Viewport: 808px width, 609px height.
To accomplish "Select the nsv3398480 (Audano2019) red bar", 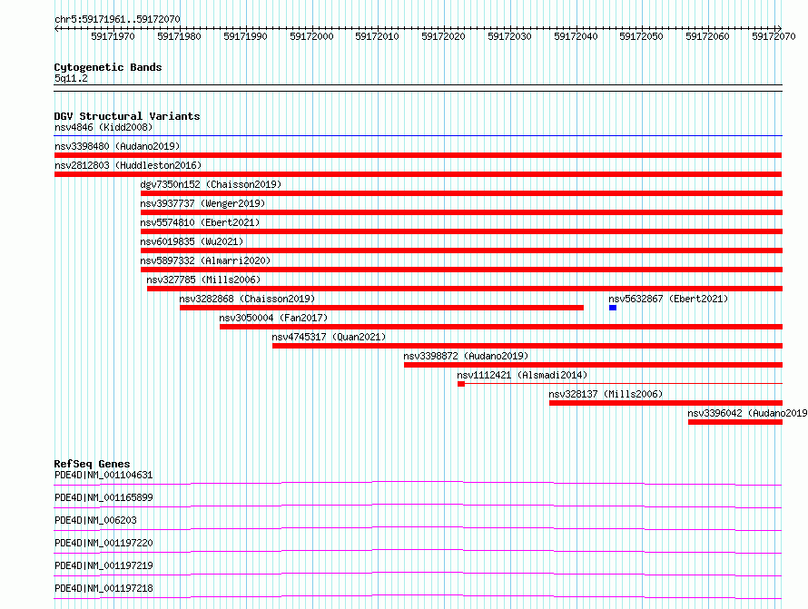I will click(418, 155).
